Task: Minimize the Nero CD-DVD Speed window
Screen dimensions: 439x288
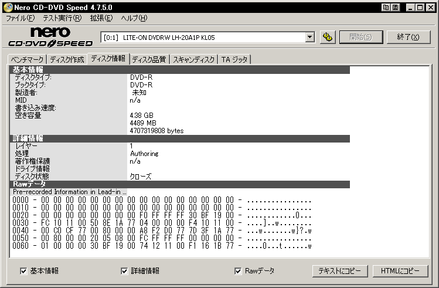Action: click(410, 8)
